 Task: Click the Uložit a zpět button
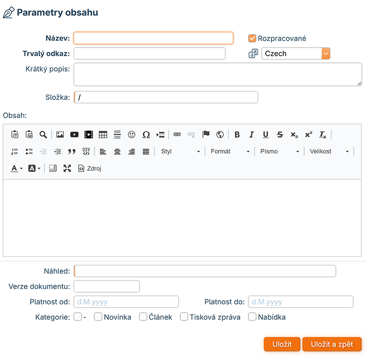pos(332,344)
